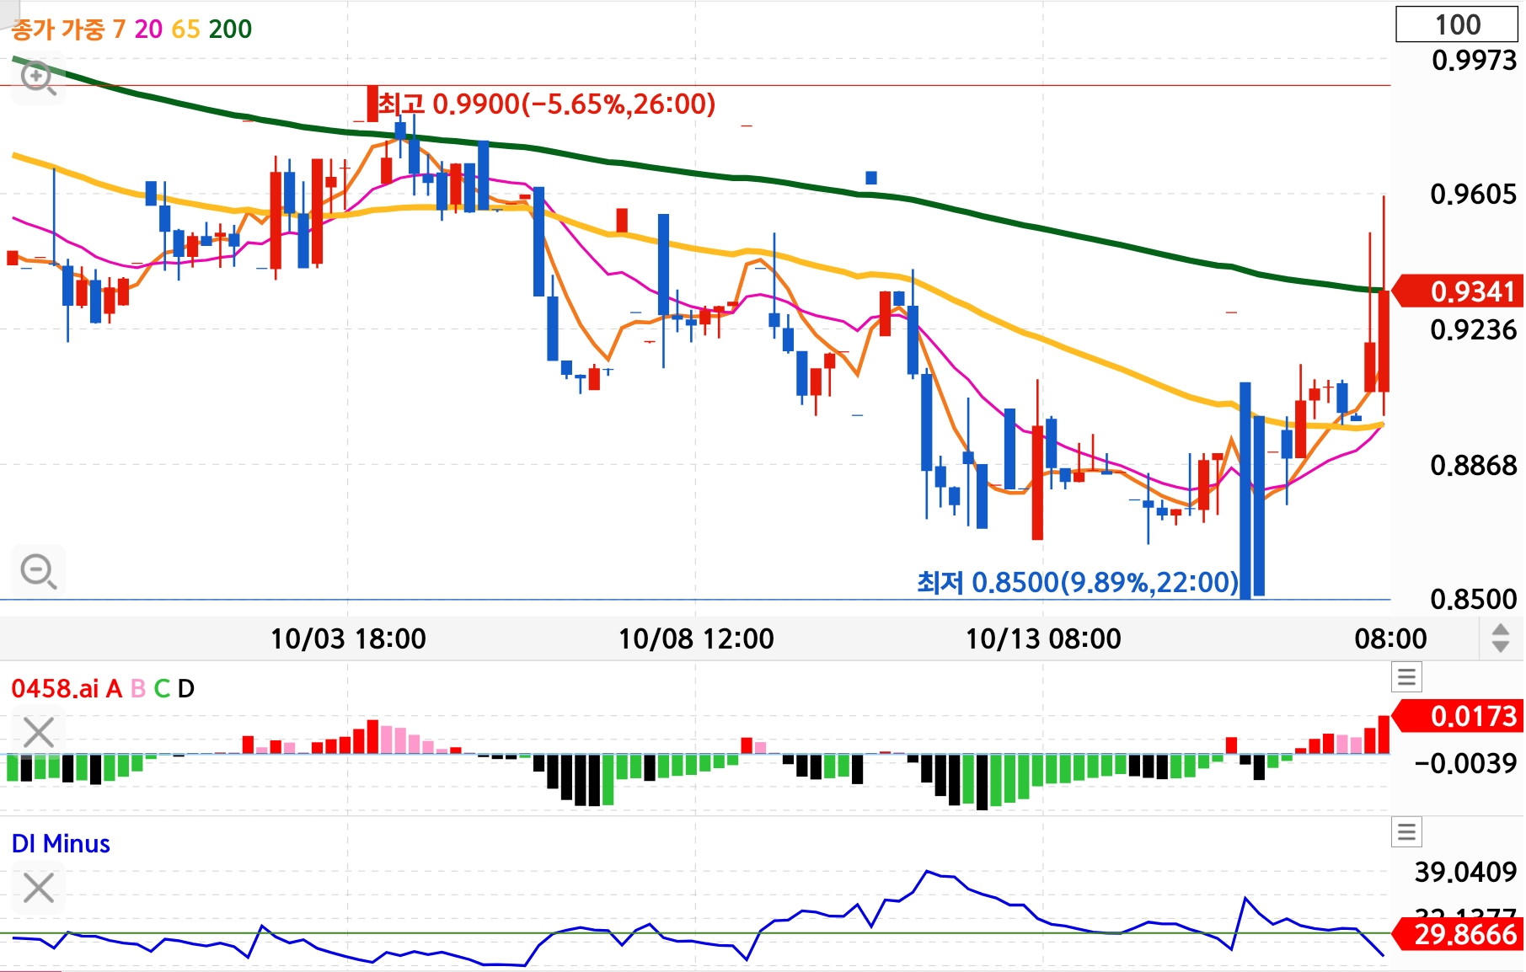Click the 0.8868 price axis label
The image size is (1526, 972).
(x=1474, y=465)
